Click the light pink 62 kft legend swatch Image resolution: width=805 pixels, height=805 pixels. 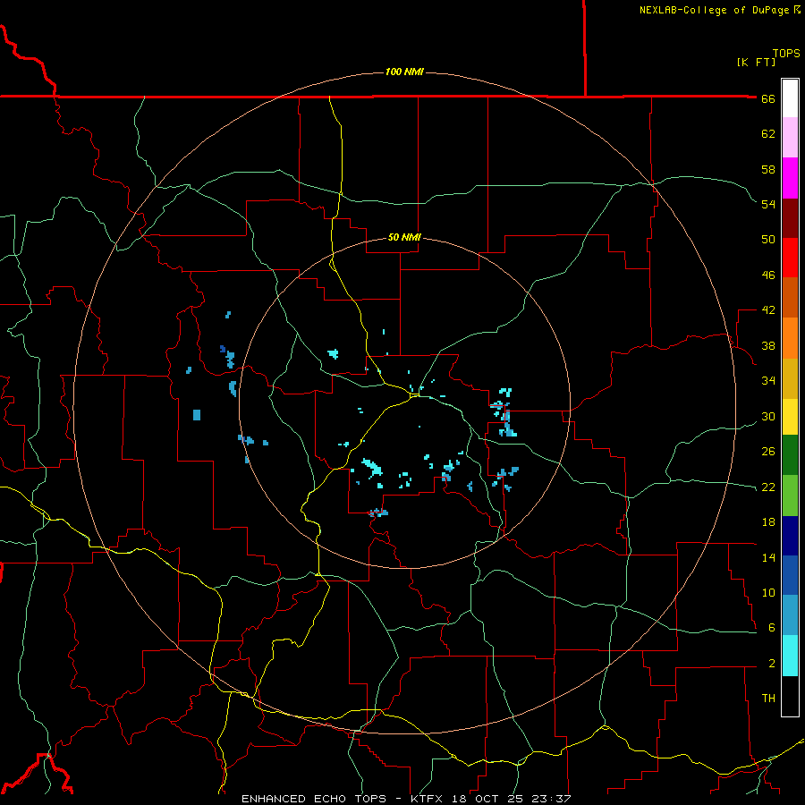pos(790,137)
